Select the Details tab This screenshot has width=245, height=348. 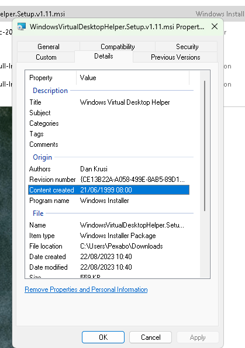(103, 56)
